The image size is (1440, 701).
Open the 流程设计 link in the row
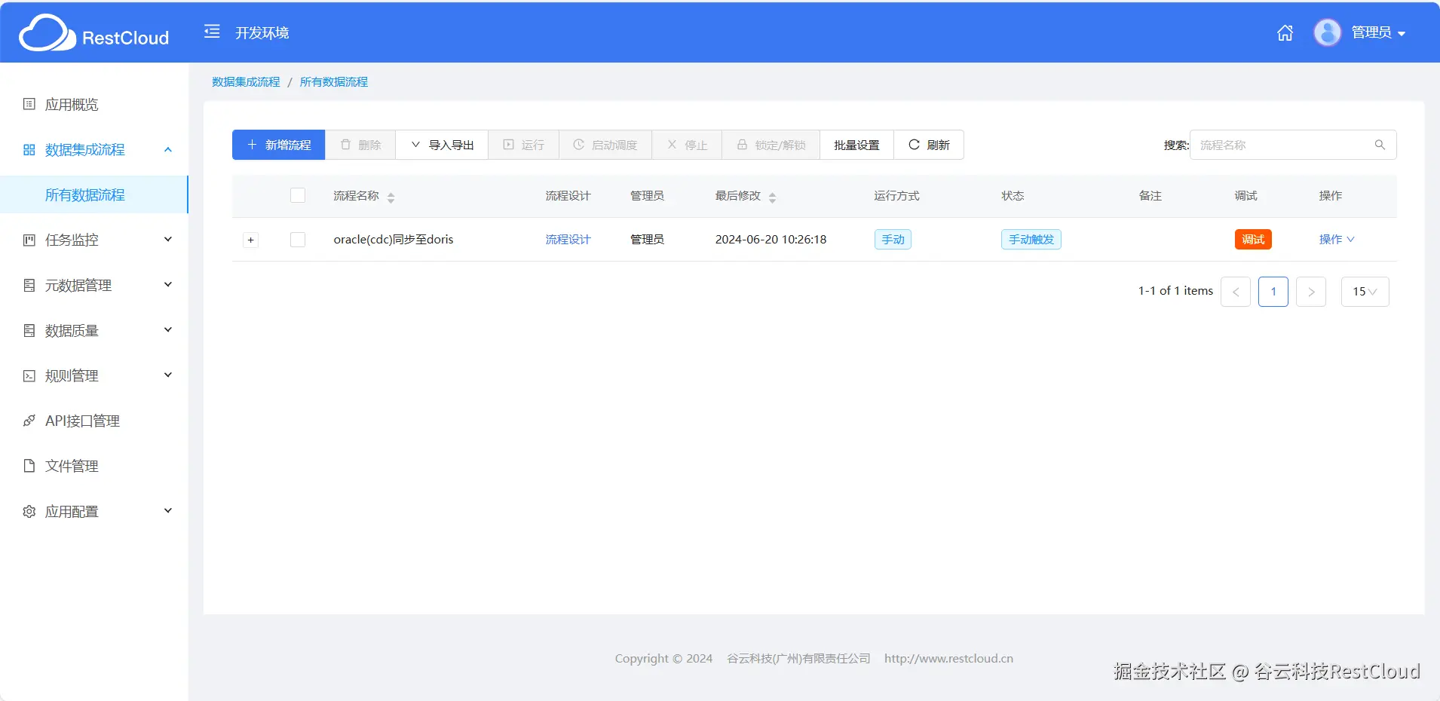pyautogui.click(x=568, y=239)
